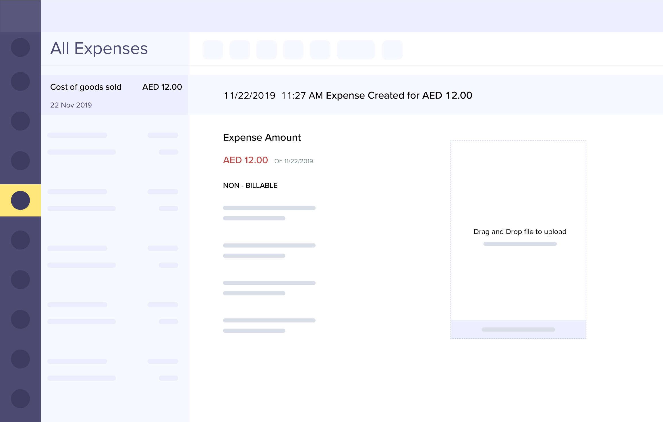Click the sidebar icon below the highlighted one
Viewport: 663px width, 422px height.
tap(20, 240)
